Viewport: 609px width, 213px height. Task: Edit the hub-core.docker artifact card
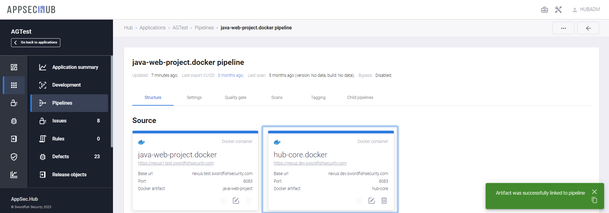[x=371, y=201]
